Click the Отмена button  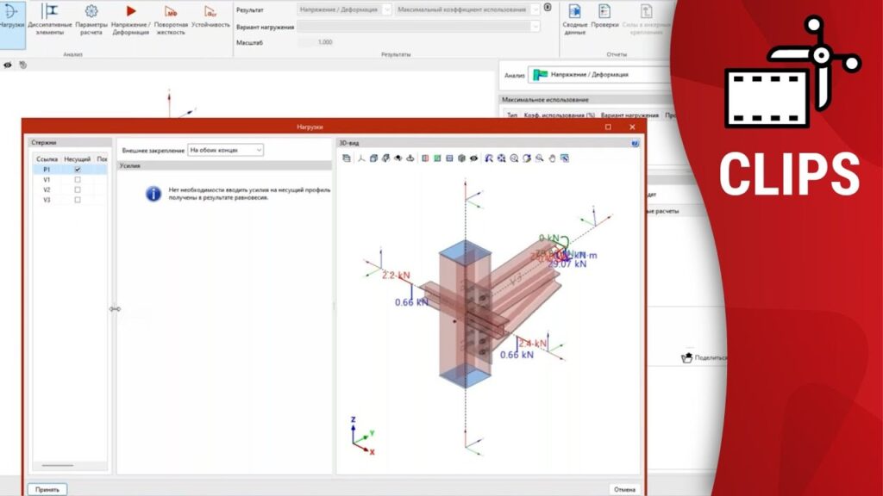624,489
